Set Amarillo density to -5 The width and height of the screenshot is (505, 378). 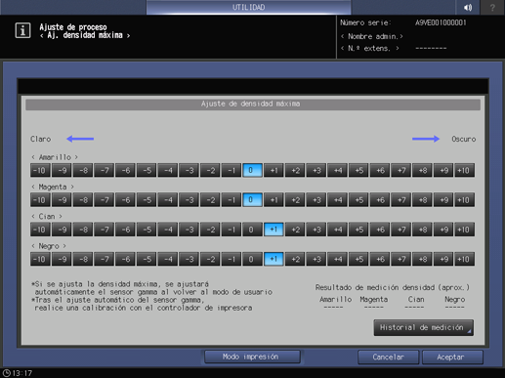[x=147, y=170]
